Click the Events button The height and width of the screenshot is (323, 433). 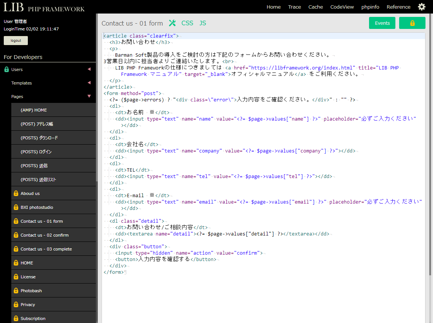click(x=382, y=23)
